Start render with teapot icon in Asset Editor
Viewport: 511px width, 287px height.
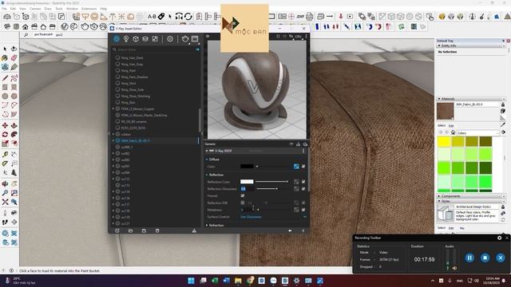(x=184, y=39)
